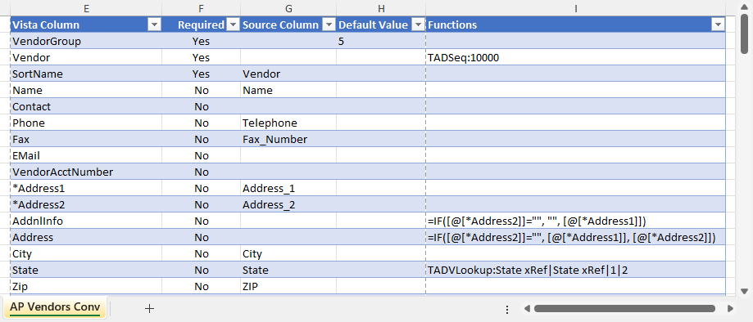Open the Required column filter dropdown
The height and width of the screenshot is (322, 753).
coord(233,25)
